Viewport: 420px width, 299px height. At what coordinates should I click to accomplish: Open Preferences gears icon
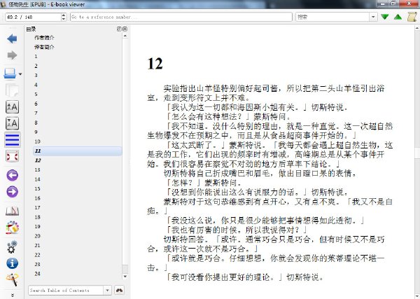[12, 247]
